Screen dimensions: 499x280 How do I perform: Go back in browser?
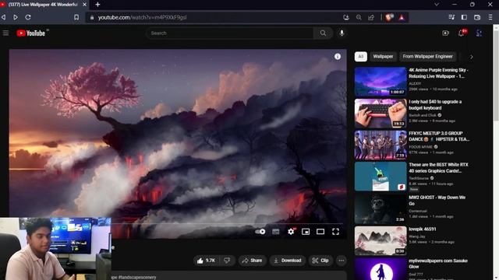(3, 17)
